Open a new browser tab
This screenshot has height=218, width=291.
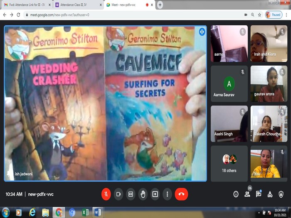tap(160, 5)
